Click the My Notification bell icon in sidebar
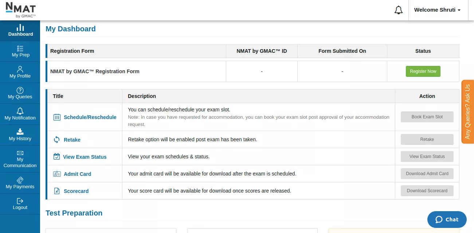 coord(20,111)
